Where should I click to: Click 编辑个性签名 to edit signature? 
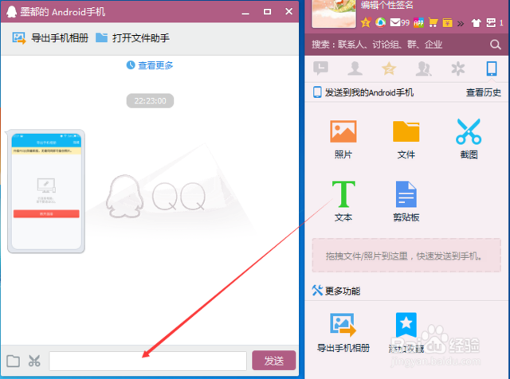pos(386,5)
